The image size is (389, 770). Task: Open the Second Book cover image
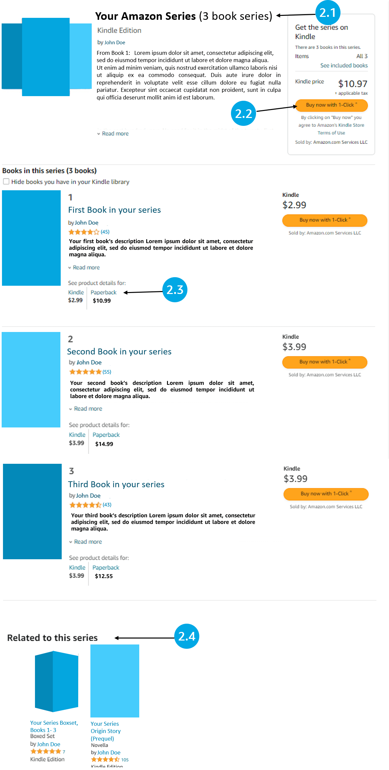[31, 380]
